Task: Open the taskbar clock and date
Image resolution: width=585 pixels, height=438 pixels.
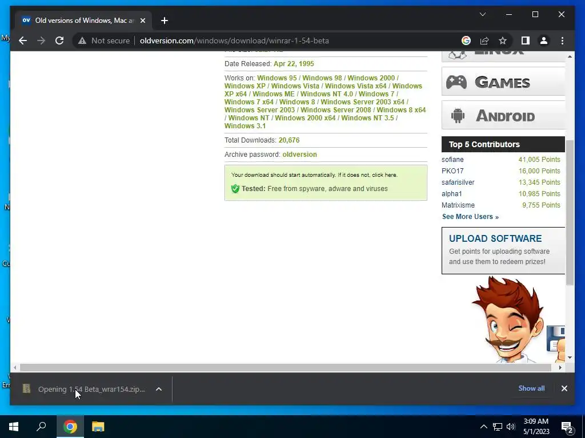Action: click(x=536, y=427)
